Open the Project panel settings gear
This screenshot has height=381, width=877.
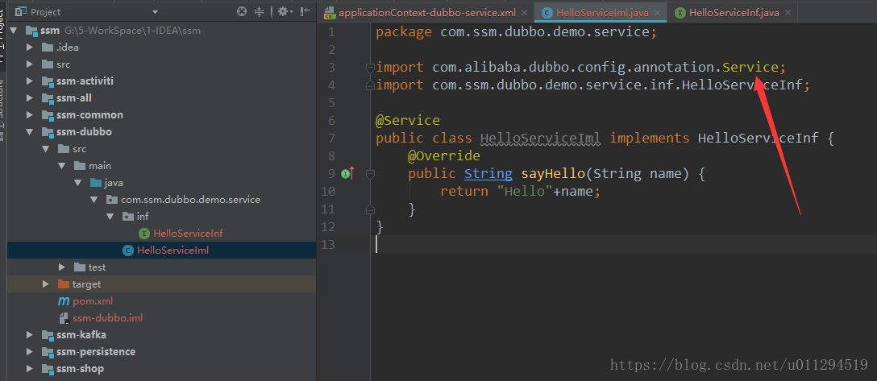point(283,11)
